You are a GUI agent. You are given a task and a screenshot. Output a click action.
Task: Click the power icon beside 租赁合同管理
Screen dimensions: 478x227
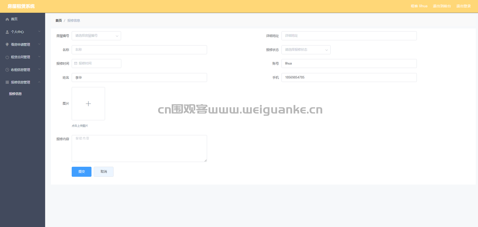7,57
